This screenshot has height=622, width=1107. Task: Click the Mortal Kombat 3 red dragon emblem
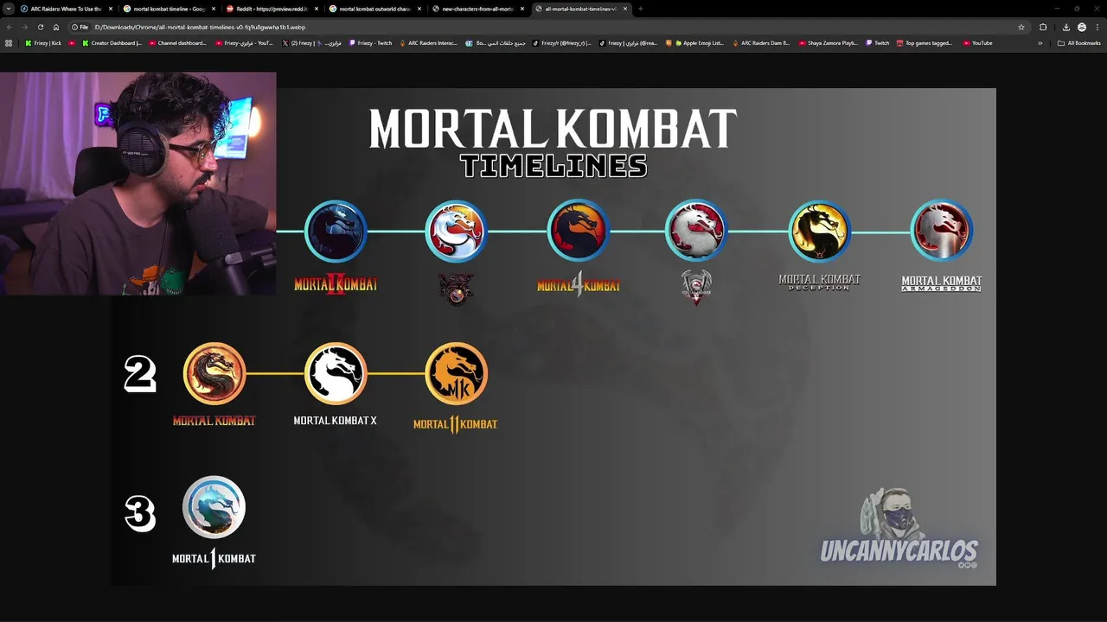(457, 232)
